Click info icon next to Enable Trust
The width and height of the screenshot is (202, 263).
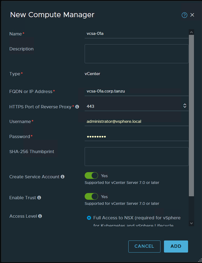[39, 198]
